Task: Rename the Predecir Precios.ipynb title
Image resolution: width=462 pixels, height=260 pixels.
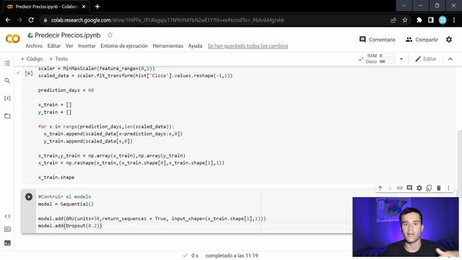Action: point(67,35)
